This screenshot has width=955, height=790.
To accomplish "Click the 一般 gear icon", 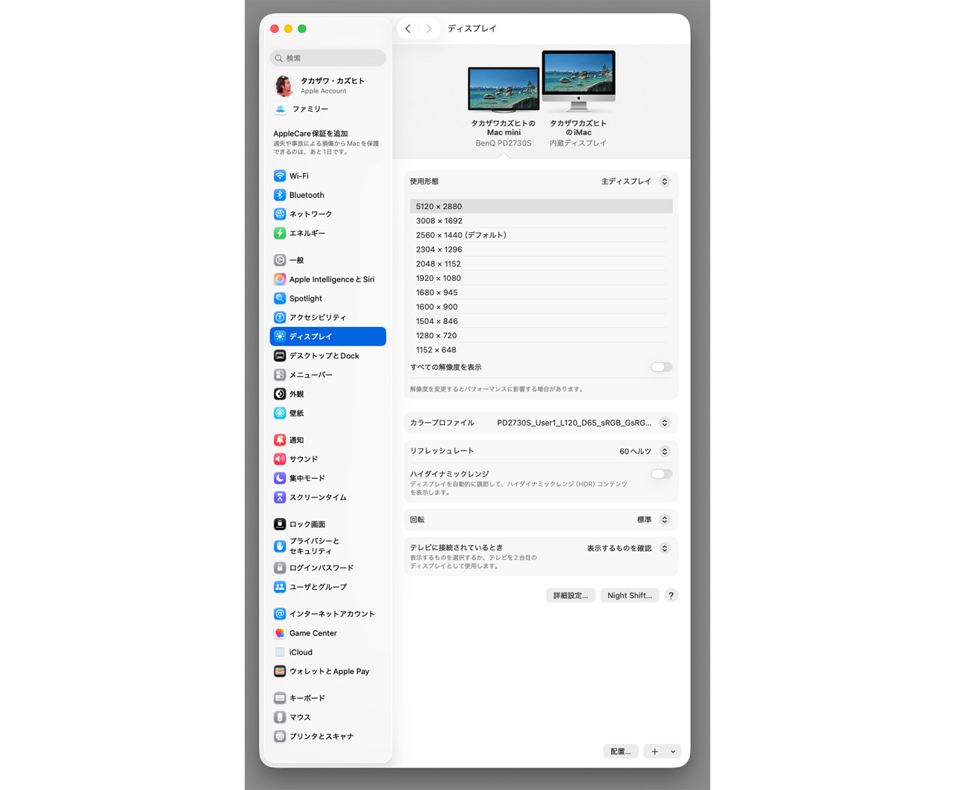I will [280, 260].
